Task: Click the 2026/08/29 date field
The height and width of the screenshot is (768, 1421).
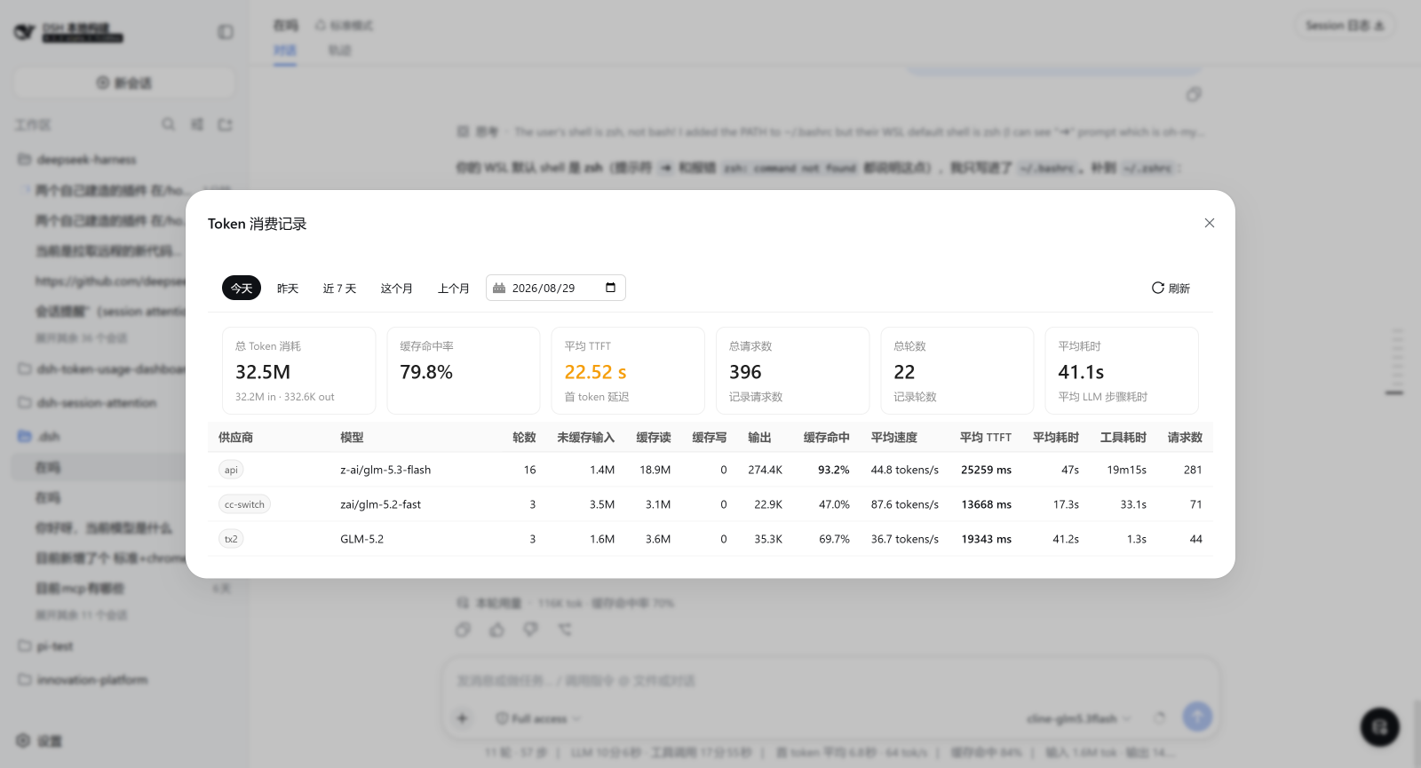Action: coord(556,288)
